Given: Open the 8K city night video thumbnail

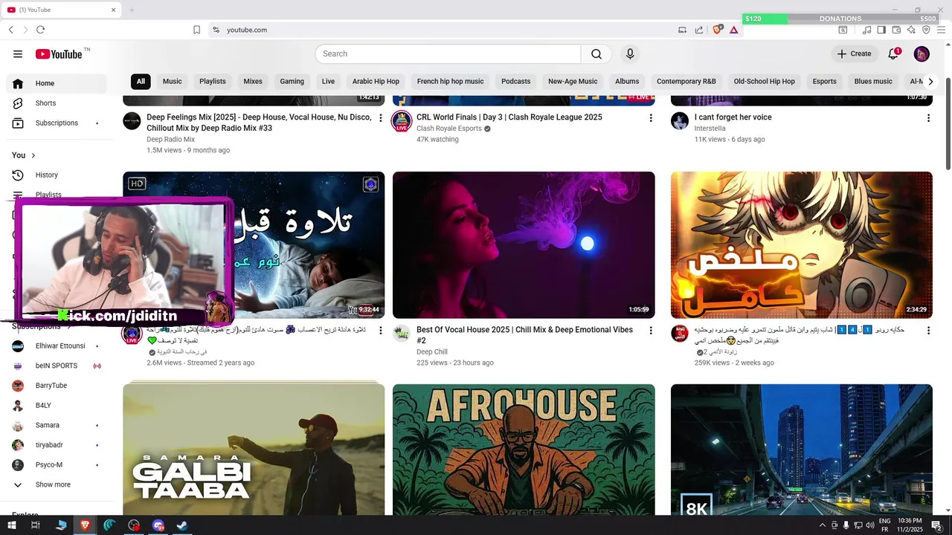Looking at the screenshot, I should pyautogui.click(x=802, y=450).
